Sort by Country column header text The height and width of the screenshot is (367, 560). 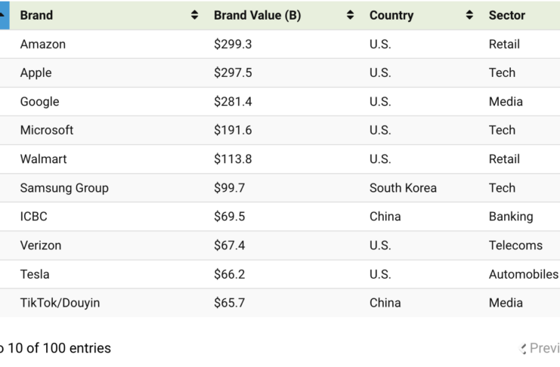click(x=391, y=15)
